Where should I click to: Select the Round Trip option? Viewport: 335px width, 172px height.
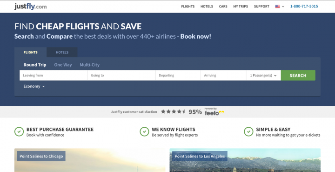(35, 65)
